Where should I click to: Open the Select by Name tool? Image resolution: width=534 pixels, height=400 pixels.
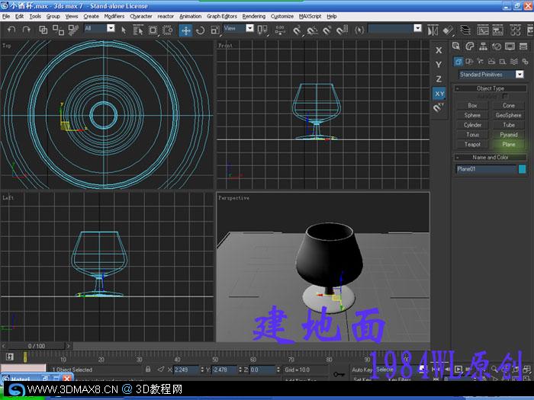[138, 30]
